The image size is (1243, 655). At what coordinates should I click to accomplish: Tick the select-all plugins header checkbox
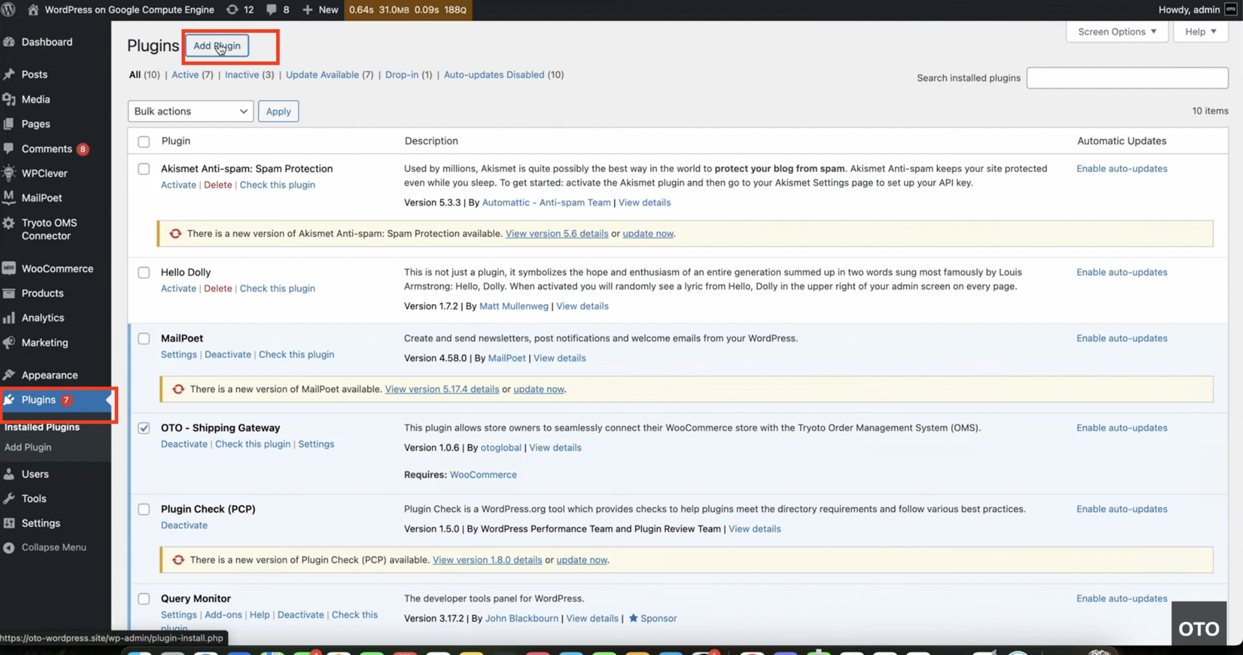[x=144, y=142]
